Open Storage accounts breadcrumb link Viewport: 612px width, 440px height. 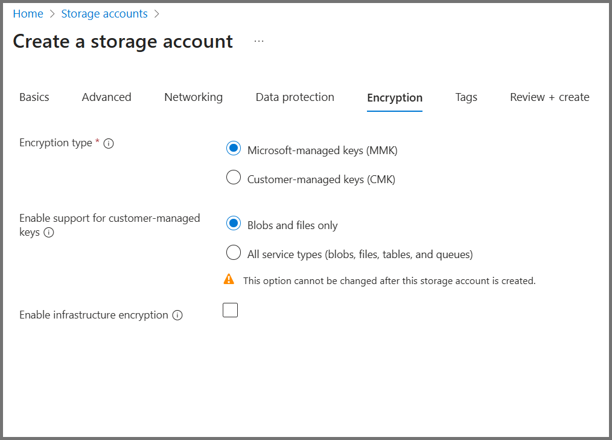pos(104,14)
